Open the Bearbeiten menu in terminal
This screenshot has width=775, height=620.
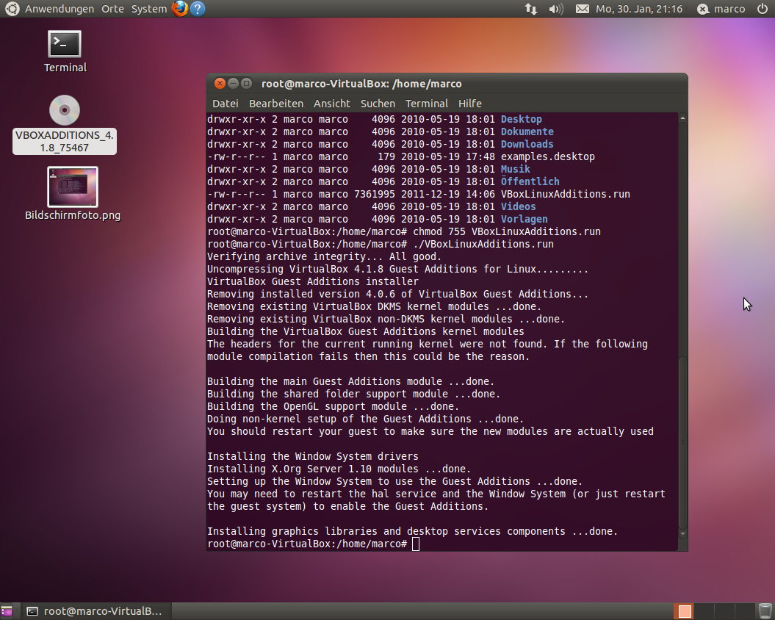point(276,104)
